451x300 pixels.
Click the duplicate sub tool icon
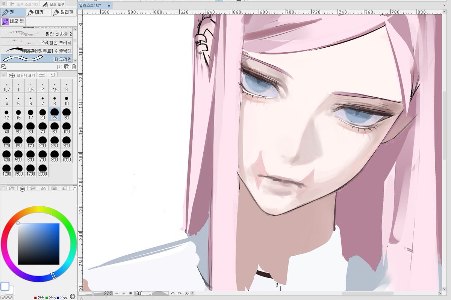point(67,67)
